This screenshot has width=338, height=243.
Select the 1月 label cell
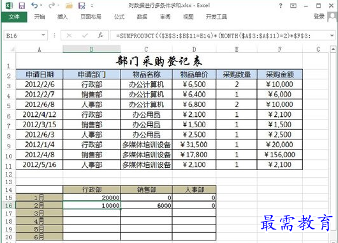coord(40,198)
